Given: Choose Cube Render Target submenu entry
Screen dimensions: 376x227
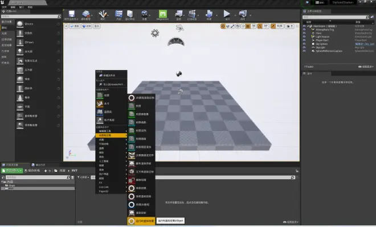Looking at the screenshot, I should pos(141,172).
